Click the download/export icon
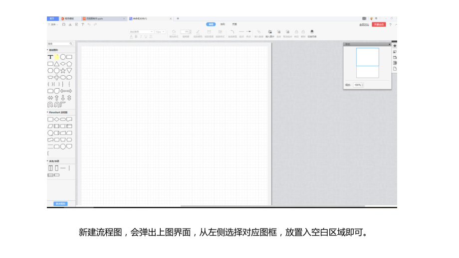The width and height of the screenshot is (459, 258). (70, 24)
